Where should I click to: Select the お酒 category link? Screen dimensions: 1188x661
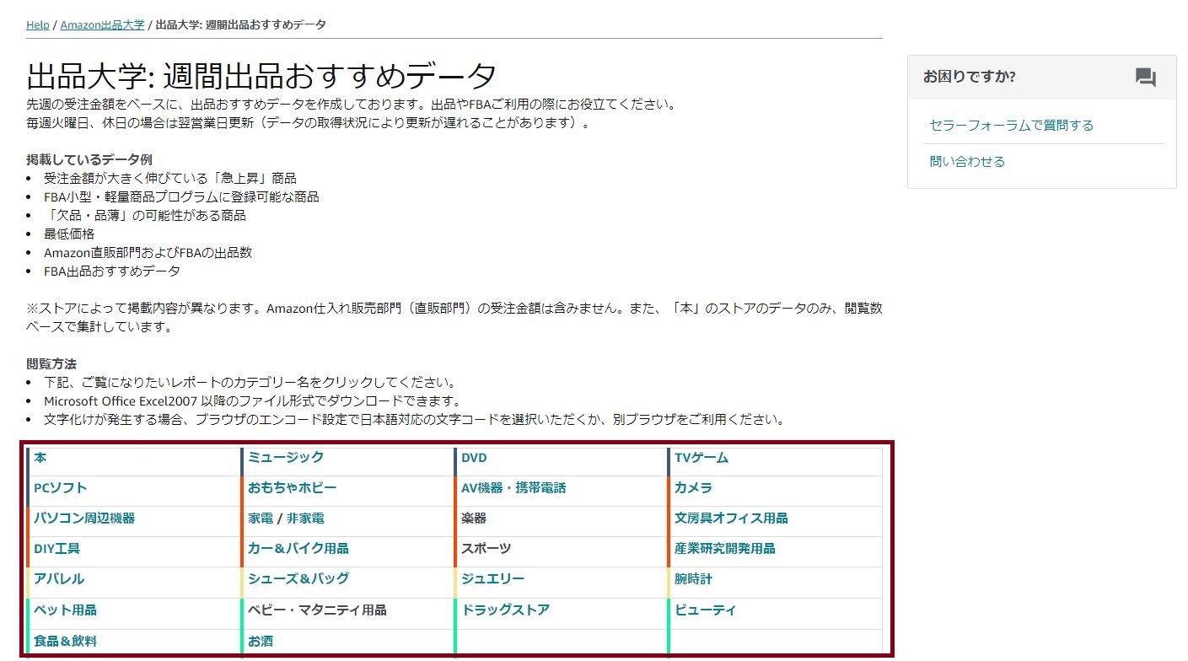coord(261,642)
